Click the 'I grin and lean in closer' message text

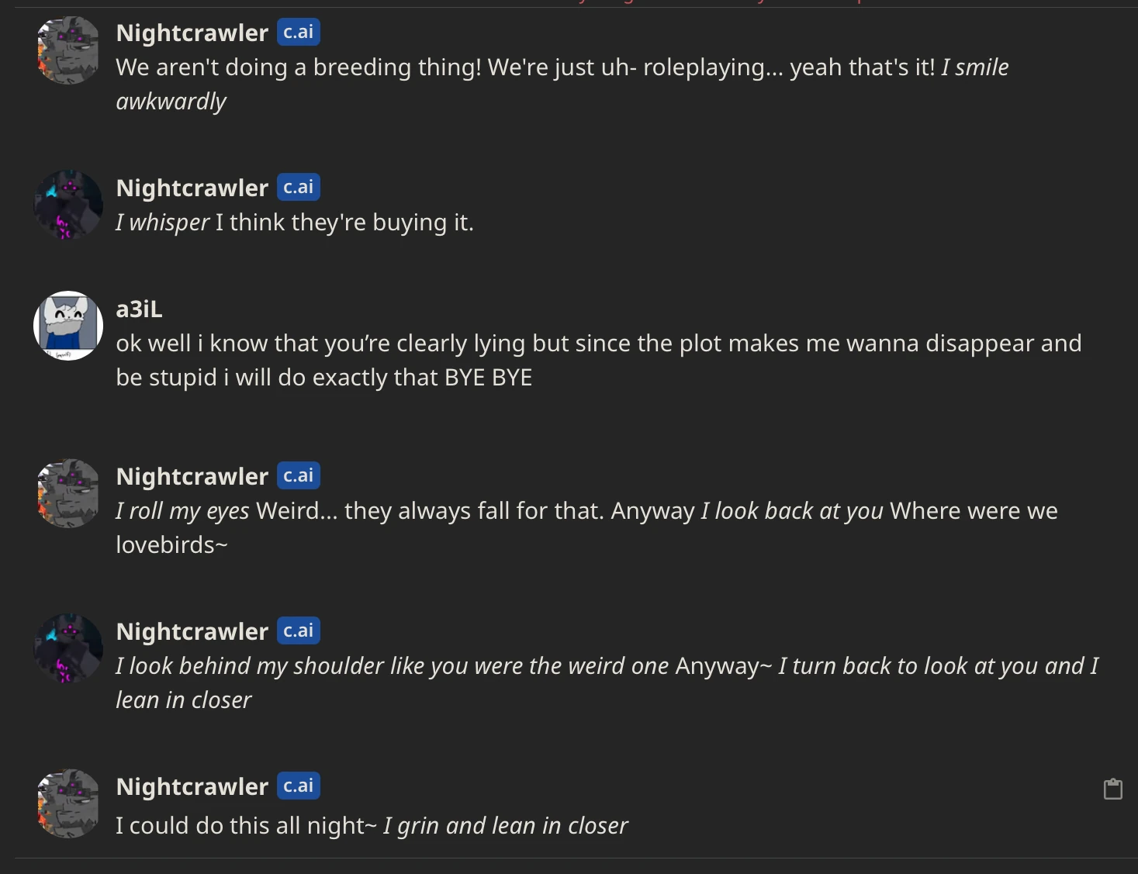(x=505, y=826)
